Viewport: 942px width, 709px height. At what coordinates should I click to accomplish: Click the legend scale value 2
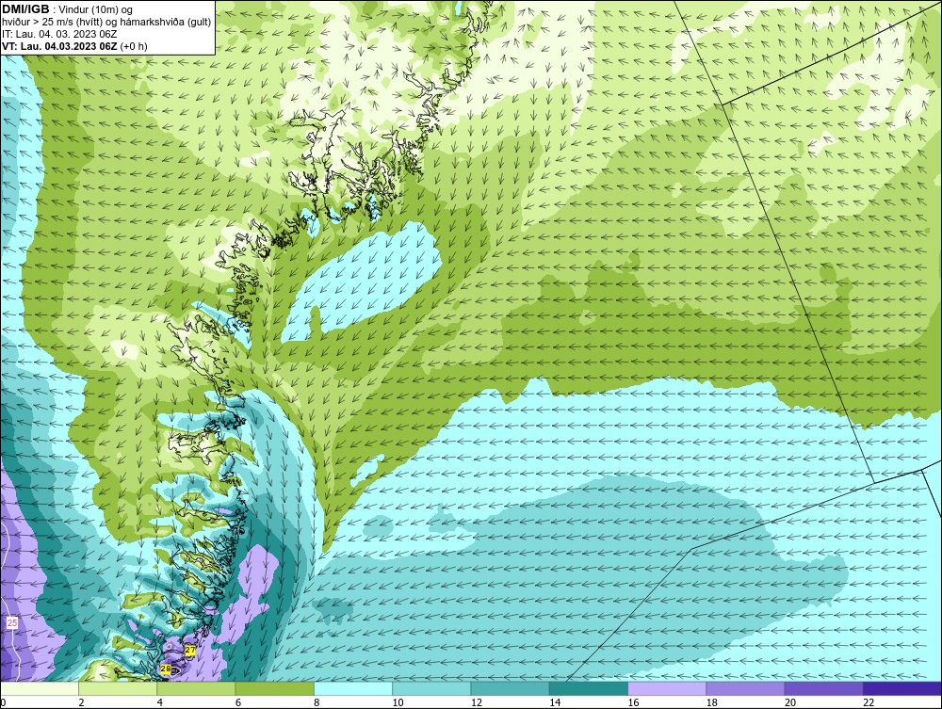[81, 702]
